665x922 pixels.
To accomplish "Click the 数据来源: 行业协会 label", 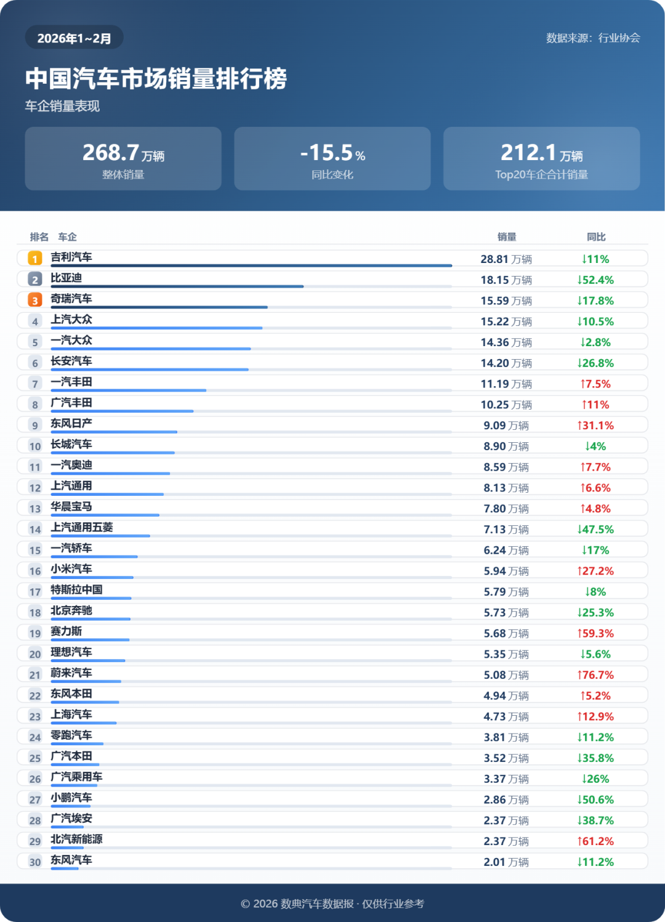I will 593,38.
